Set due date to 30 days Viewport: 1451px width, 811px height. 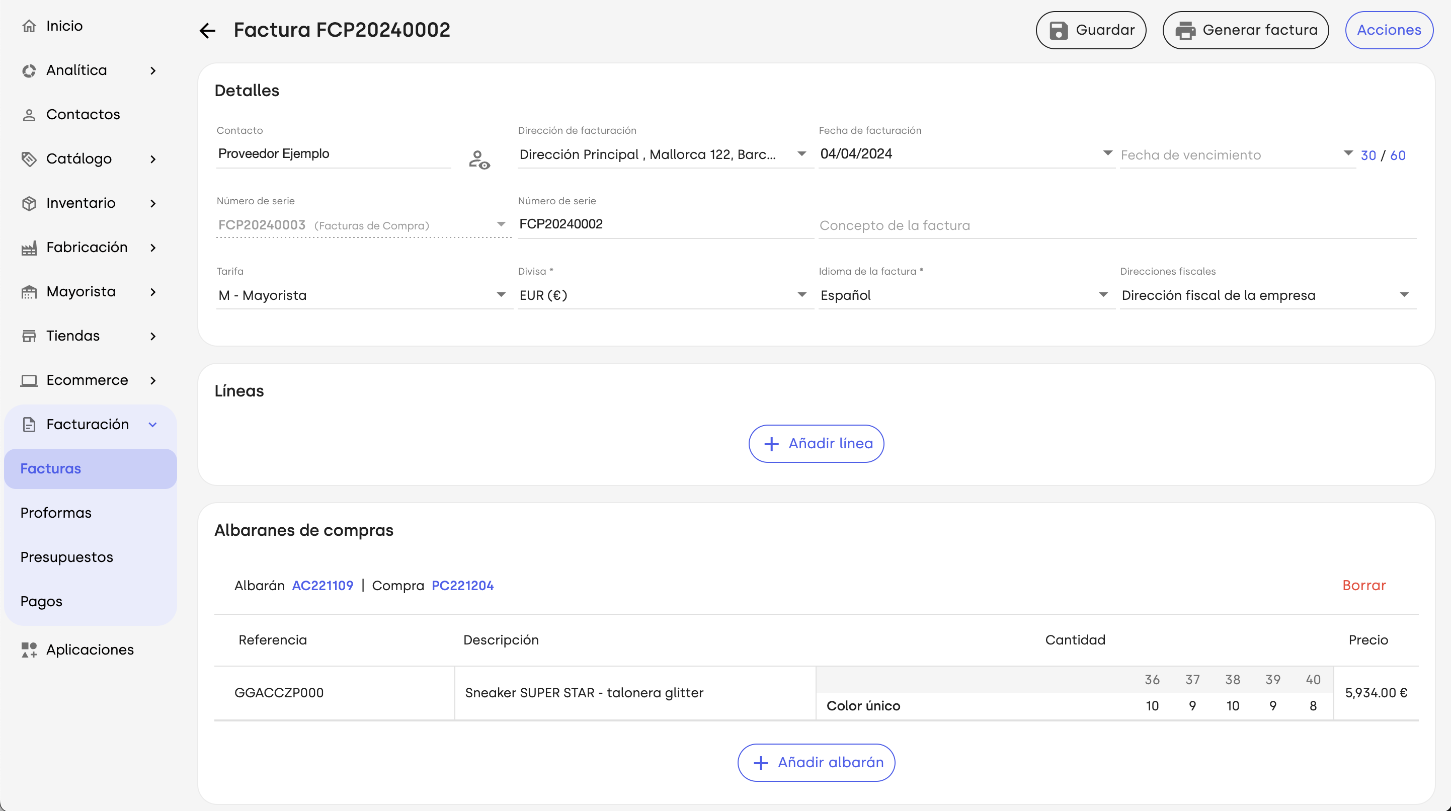point(1368,155)
